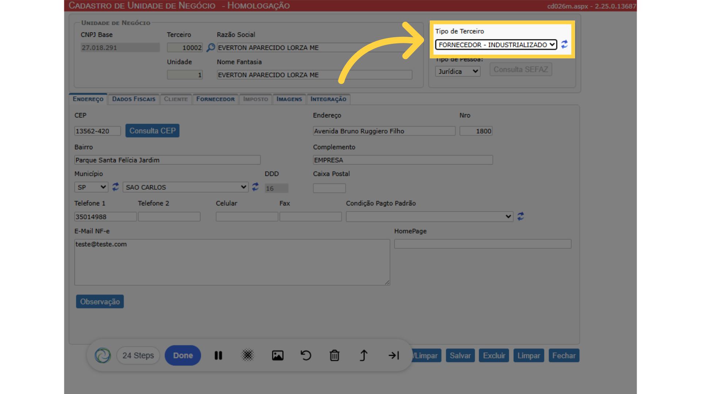This screenshot has width=701, height=394.
Task: Switch to the Endereço tab
Action: (88, 99)
